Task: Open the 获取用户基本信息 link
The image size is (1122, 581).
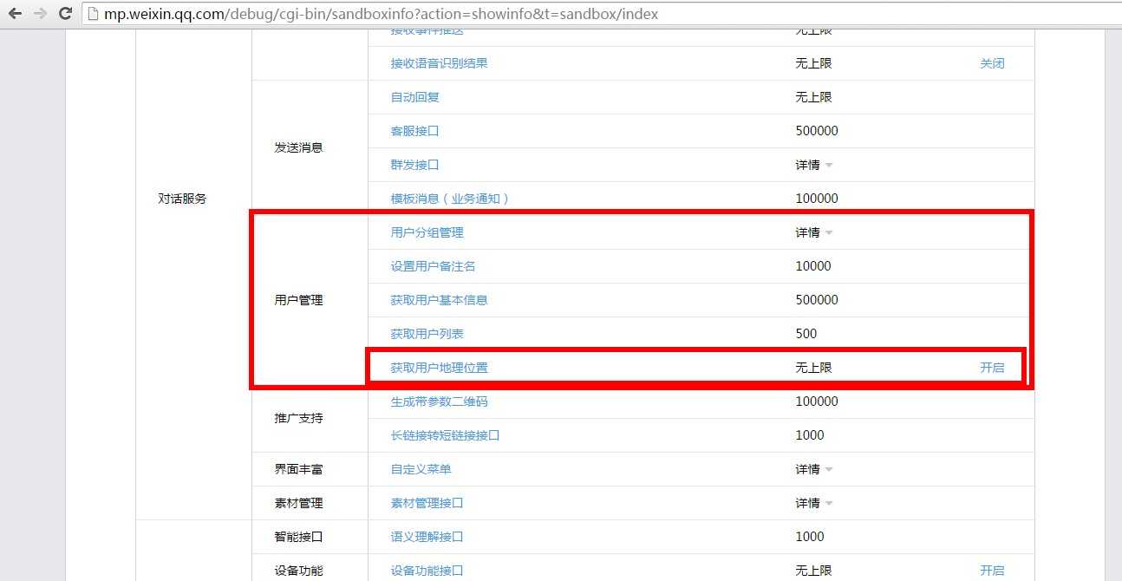Action: [x=440, y=299]
